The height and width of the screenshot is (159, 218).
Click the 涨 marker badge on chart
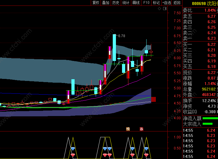point(141,129)
